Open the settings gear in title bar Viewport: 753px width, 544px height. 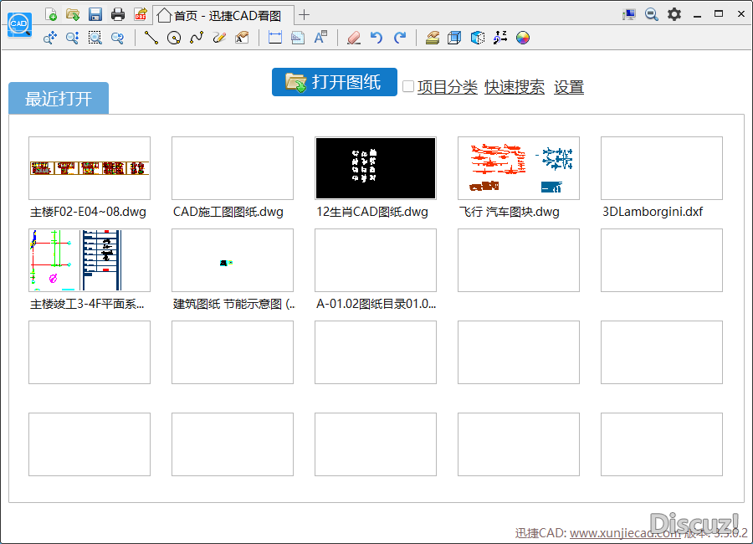(x=674, y=14)
